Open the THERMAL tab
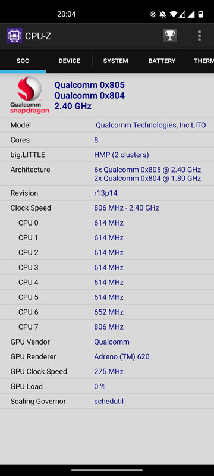 pyautogui.click(x=200, y=61)
